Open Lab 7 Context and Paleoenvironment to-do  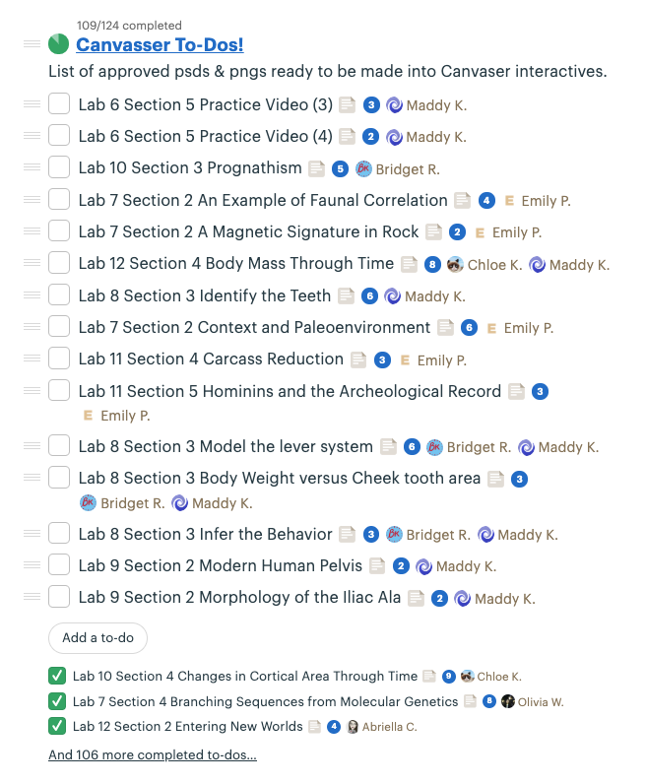pyautogui.click(x=254, y=327)
